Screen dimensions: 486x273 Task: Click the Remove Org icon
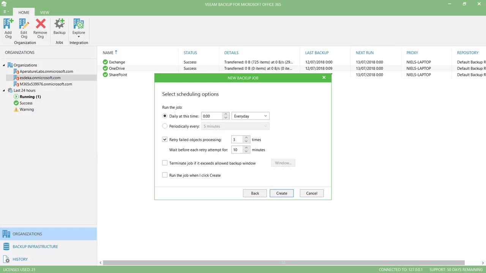tap(40, 28)
